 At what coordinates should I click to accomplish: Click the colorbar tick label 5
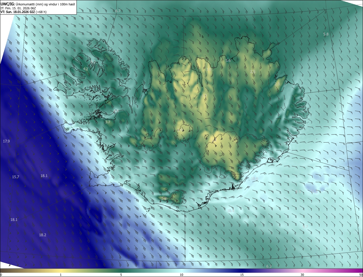point(121,275)
